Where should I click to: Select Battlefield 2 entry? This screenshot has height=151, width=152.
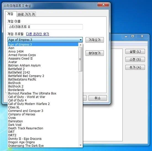pyautogui.click(x=43, y=69)
